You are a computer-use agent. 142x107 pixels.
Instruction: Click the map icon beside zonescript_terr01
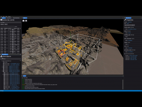(x=1, y=20)
